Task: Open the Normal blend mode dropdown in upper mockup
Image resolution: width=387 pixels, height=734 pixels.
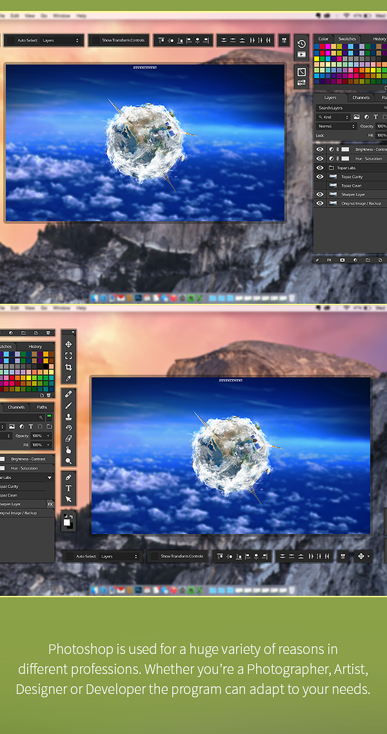Action: tap(337, 126)
